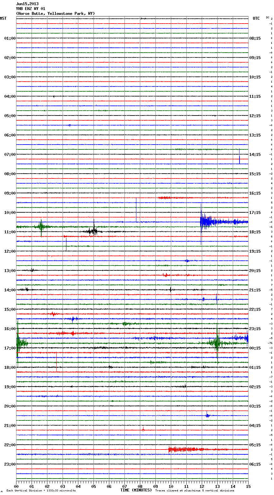Select the 13:00 MST time label
The image size is (274, 495).
(10, 271)
